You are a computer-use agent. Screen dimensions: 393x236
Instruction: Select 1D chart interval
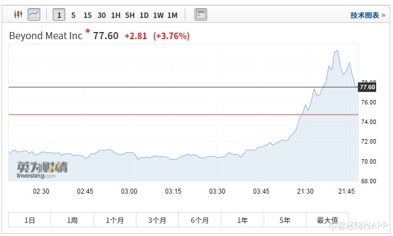[x=144, y=15]
